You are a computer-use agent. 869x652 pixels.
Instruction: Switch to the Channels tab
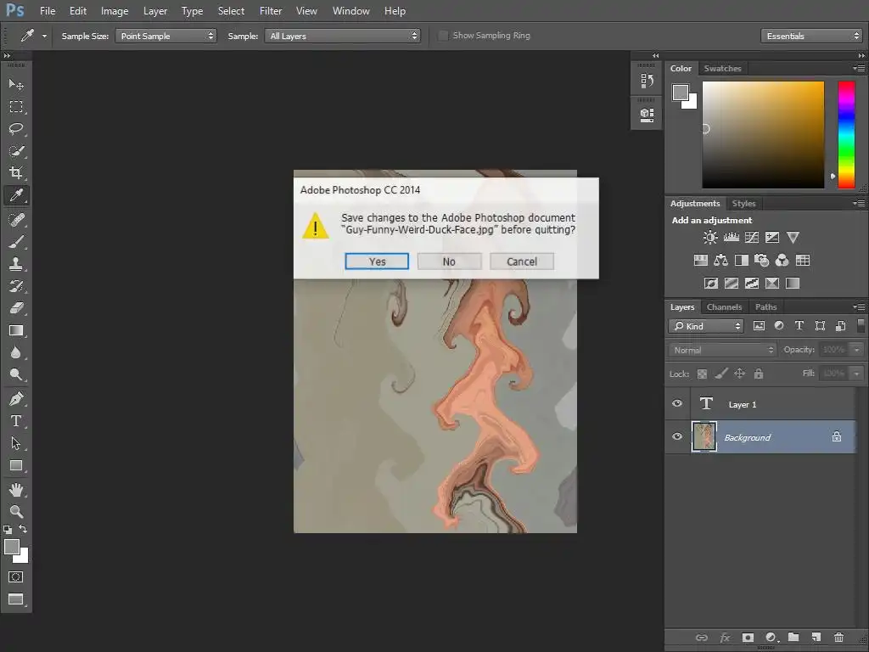[724, 307]
